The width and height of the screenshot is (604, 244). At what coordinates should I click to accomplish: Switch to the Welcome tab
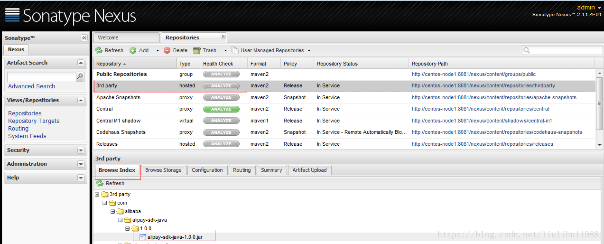[127, 38]
